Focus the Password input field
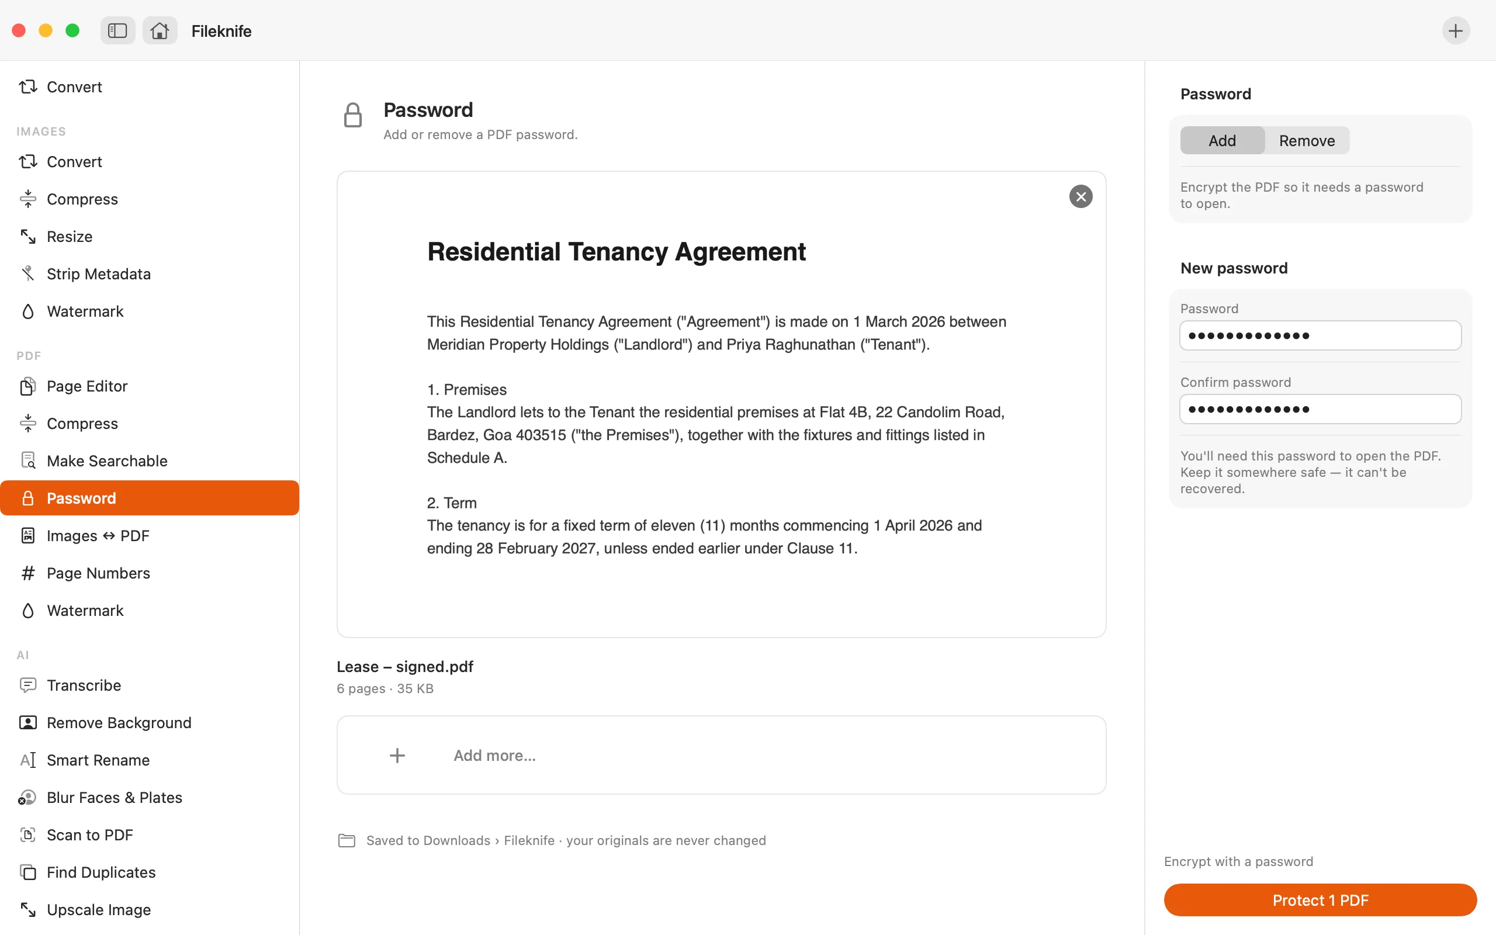This screenshot has height=935, width=1496. (x=1320, y=335)
